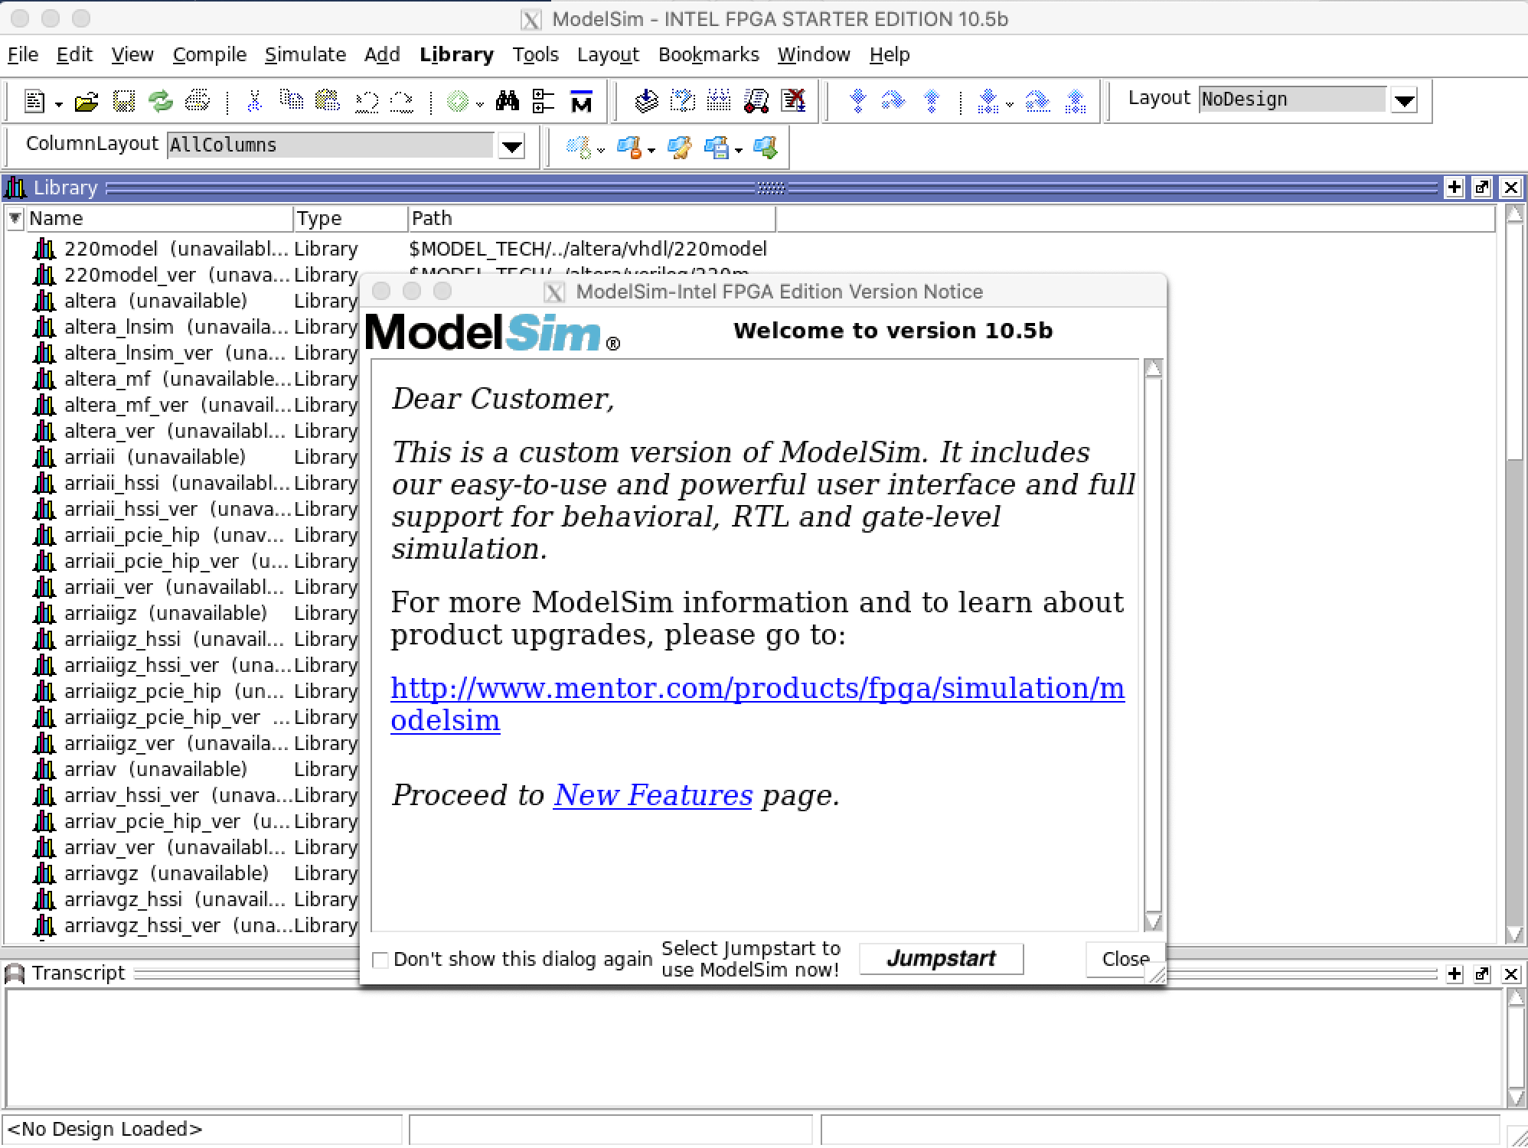Expand the Name column header triangle
Image resolution: width=1528 pixels, height=1148 pixels.
15,218
